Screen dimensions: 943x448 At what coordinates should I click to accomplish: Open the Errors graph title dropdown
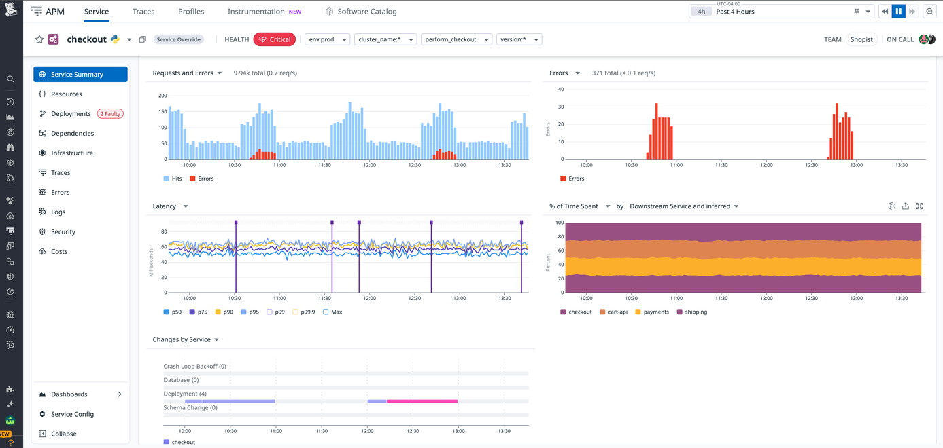pyautogui.click(x=577, y=73)
